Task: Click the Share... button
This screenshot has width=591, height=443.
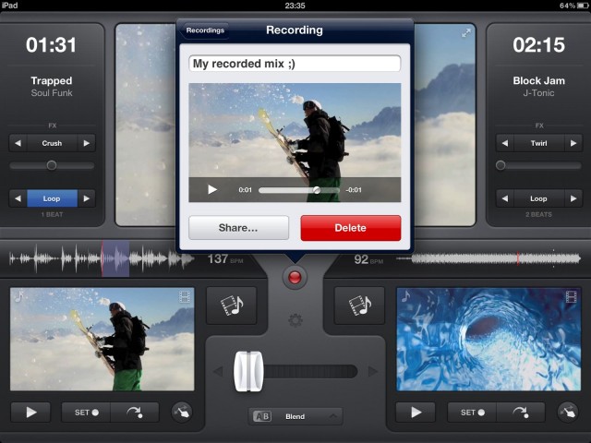Action: 238,228
